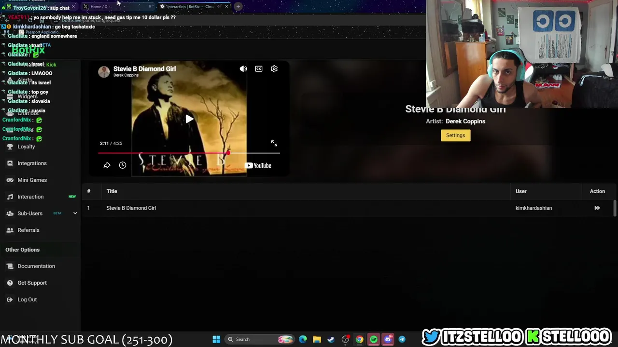Mute audio on the BotRix tab speaker icon

click(219, 7)
